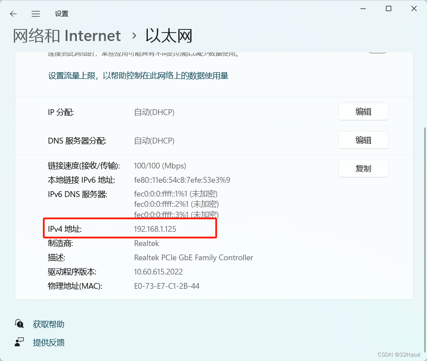Viewport: 427px width, 361px height.
Task: Click the 获取帮助 headset icon
Action: (19, 324)
